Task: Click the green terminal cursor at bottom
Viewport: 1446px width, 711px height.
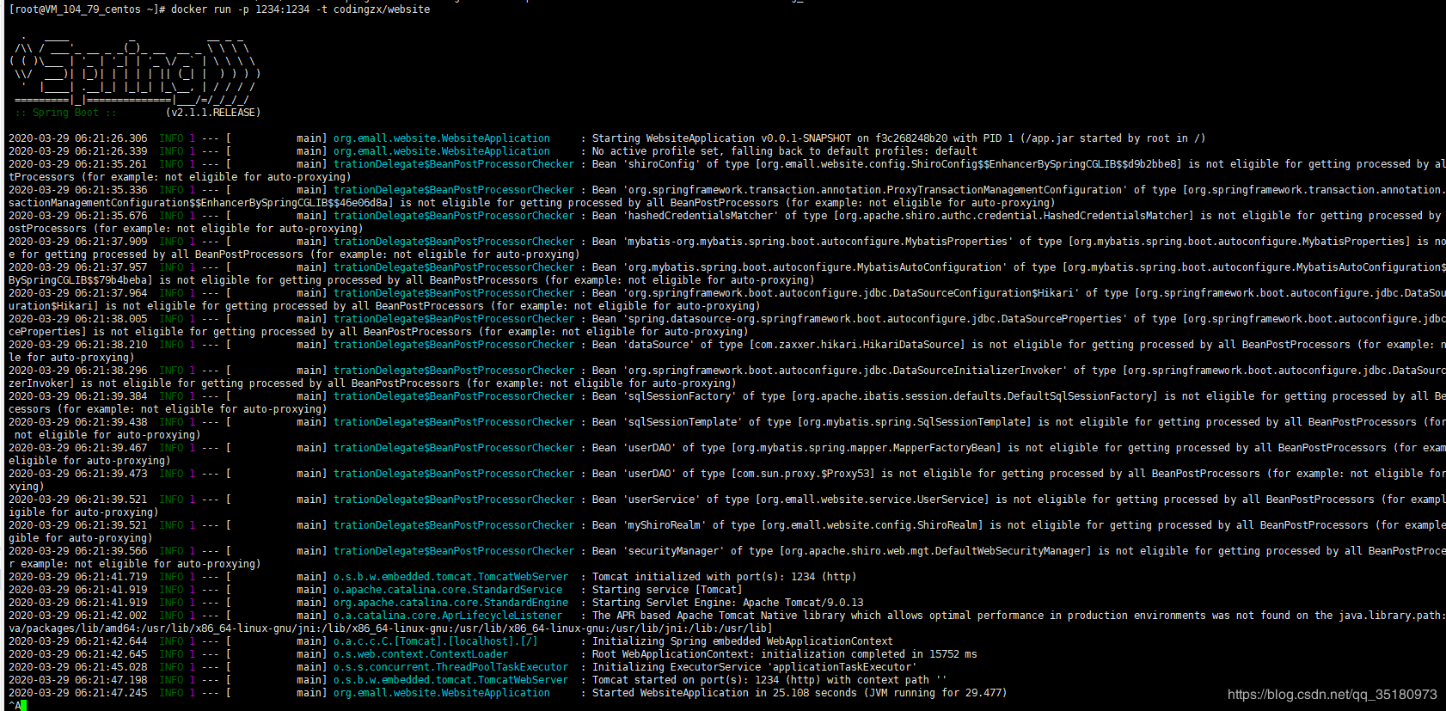Action: (23, 706)
